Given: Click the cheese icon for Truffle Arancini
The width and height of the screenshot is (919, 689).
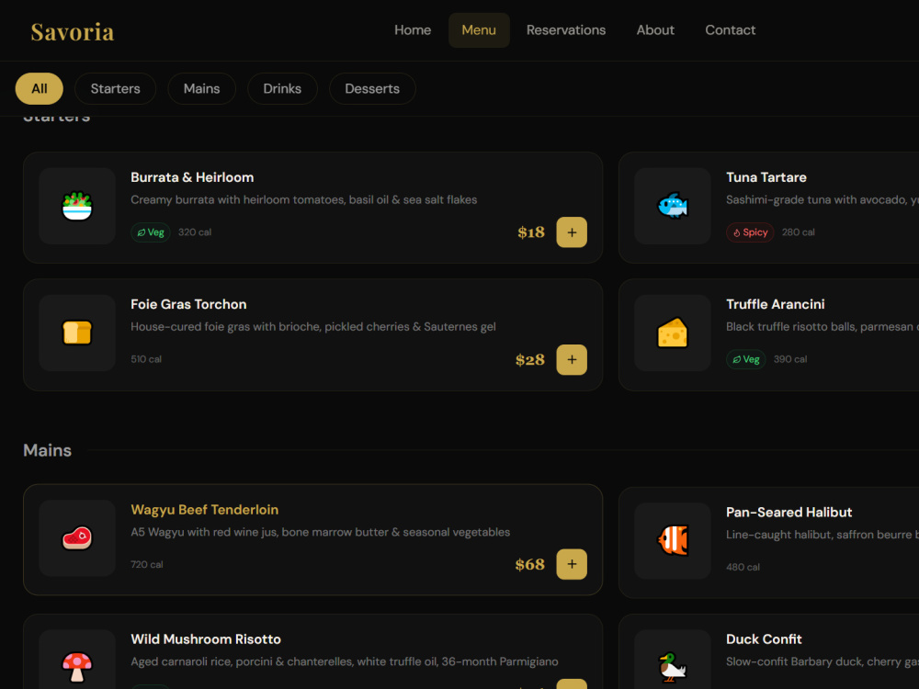Looking at the screenshot, I should [x=673, y=333].
